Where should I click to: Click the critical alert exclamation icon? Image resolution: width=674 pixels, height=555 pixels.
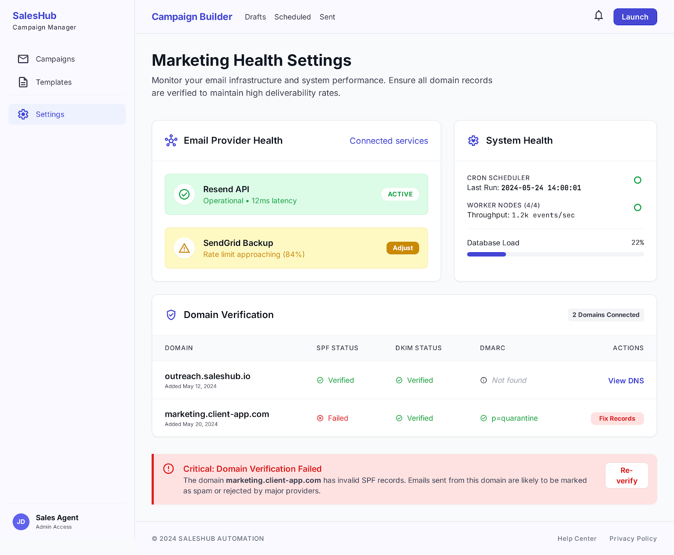click(x=168, y=469)
